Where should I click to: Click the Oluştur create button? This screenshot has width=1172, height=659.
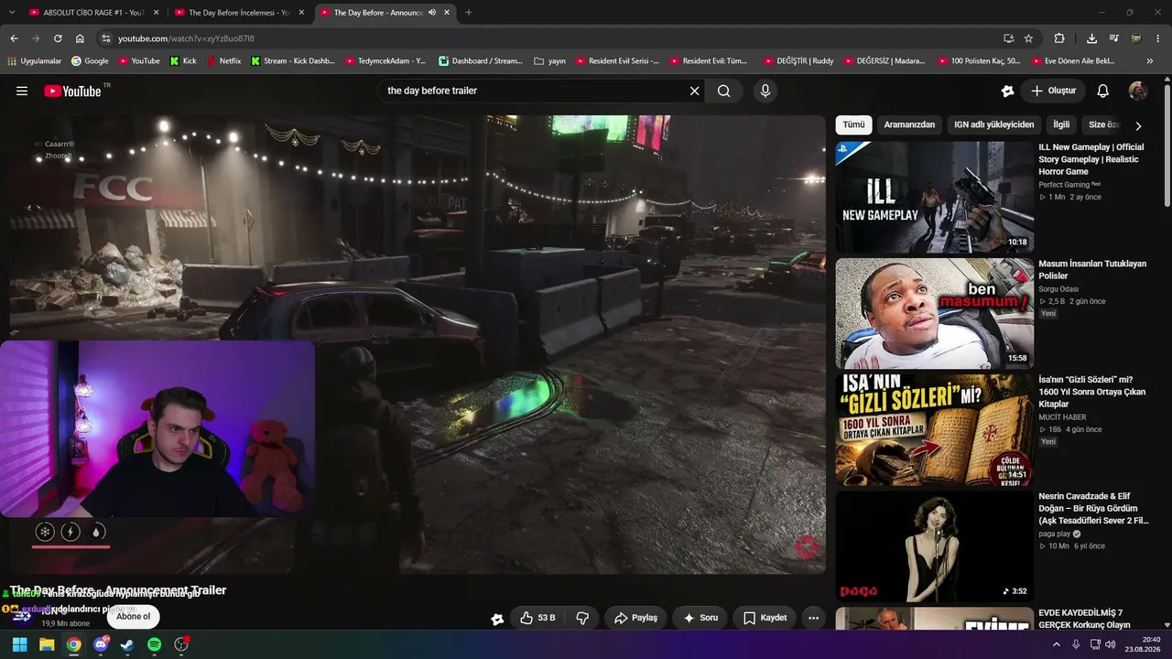click(1053, 91)
